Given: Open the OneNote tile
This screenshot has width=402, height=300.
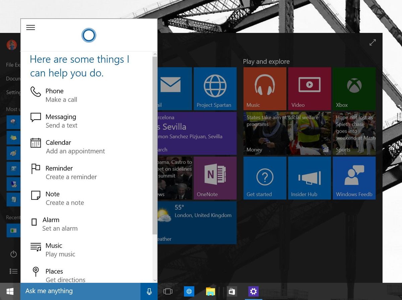Looking at the screenshot, I should [x=215, y=178].
